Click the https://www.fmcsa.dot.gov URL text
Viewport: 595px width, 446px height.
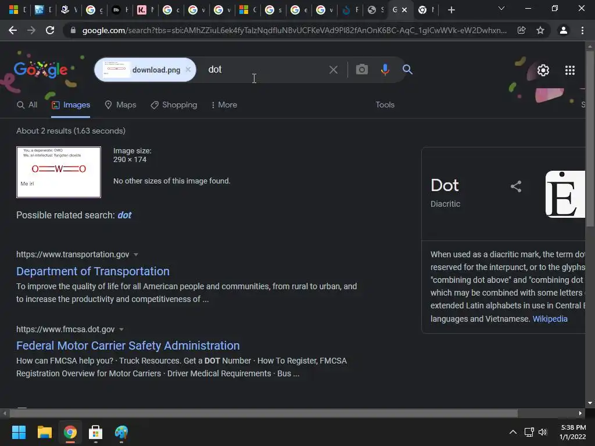65,329
